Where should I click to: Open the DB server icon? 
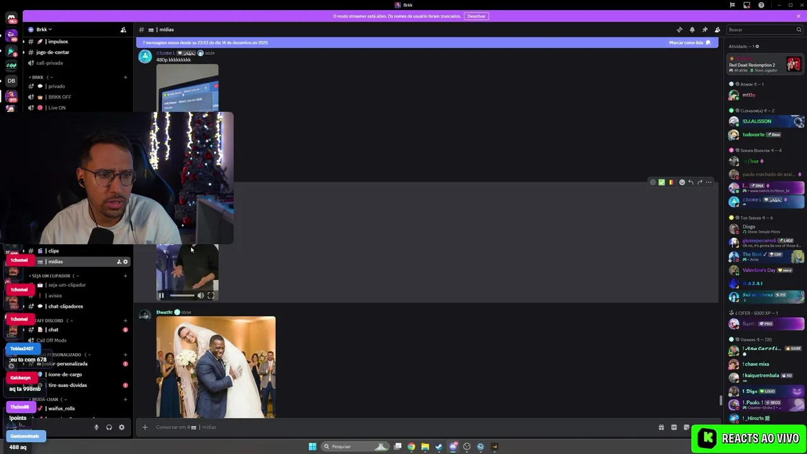click(x=11, y=81)
